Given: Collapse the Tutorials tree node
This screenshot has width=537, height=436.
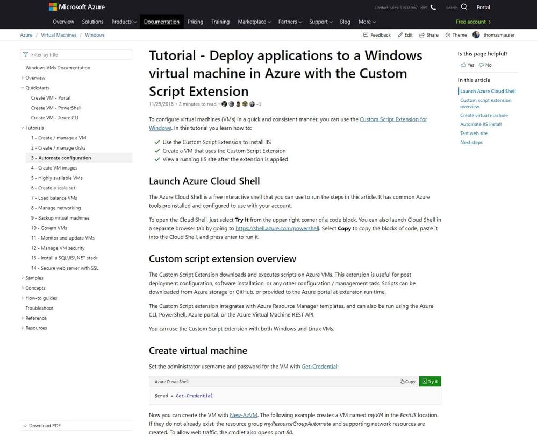Looking at the screenshot, I should [x=23, y=128].
